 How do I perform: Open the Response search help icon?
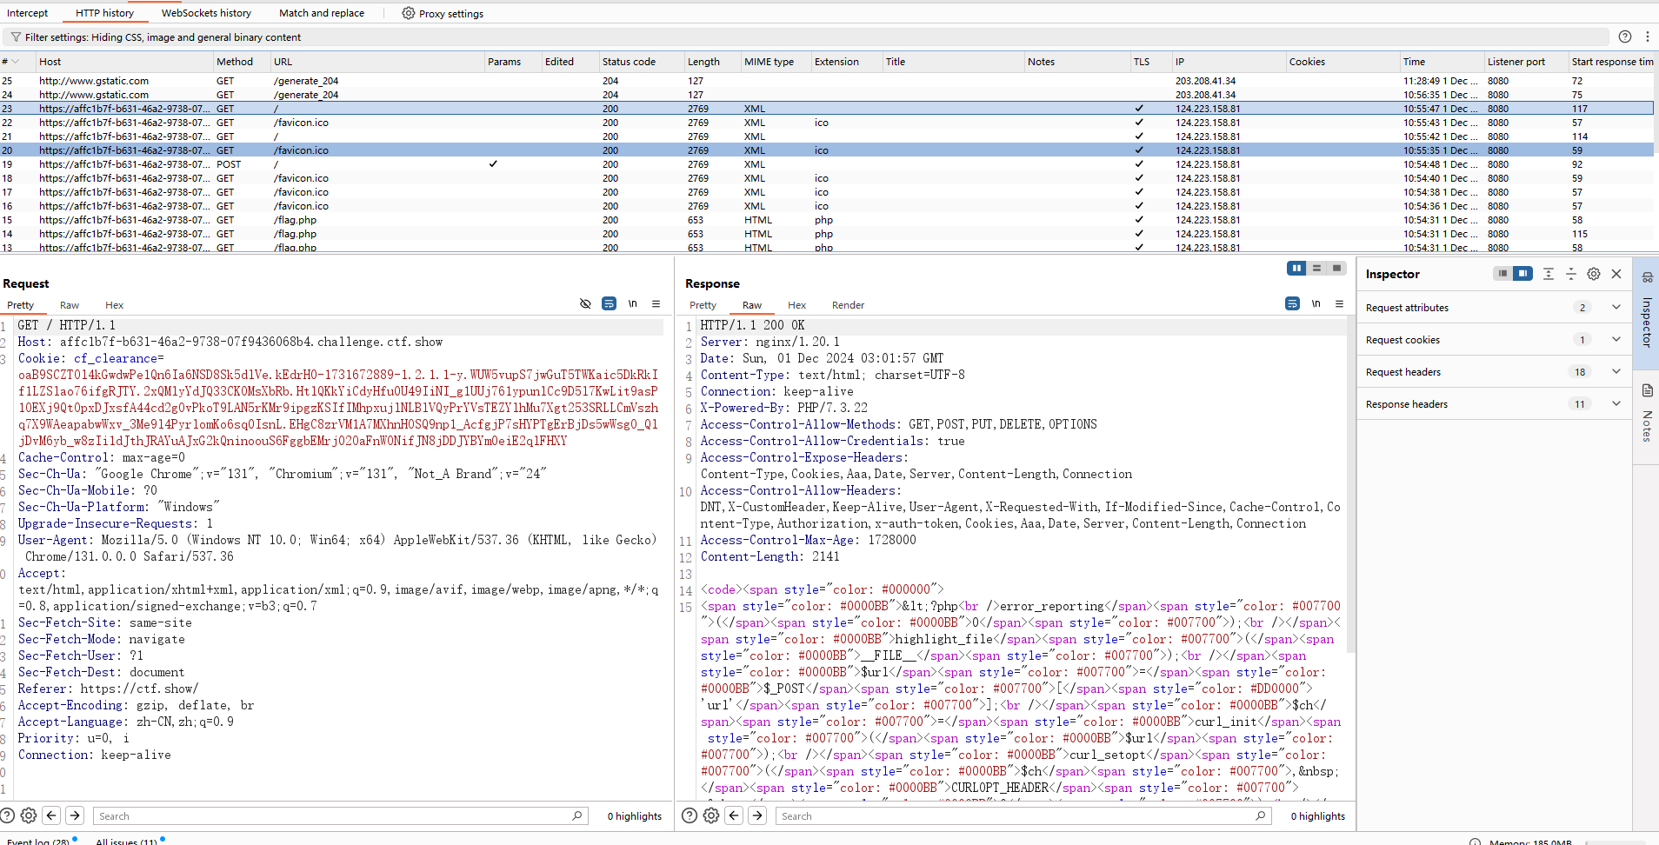pos(690,815)
